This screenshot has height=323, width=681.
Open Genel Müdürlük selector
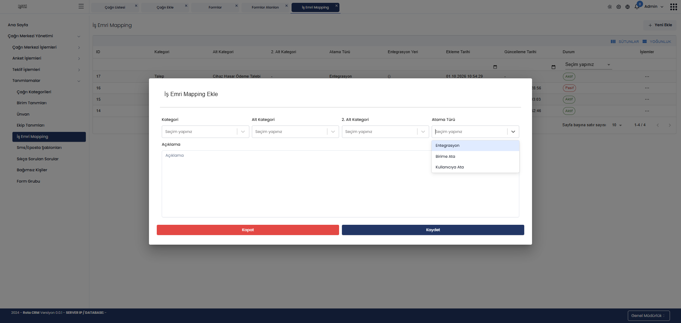(x=649, y=316)
